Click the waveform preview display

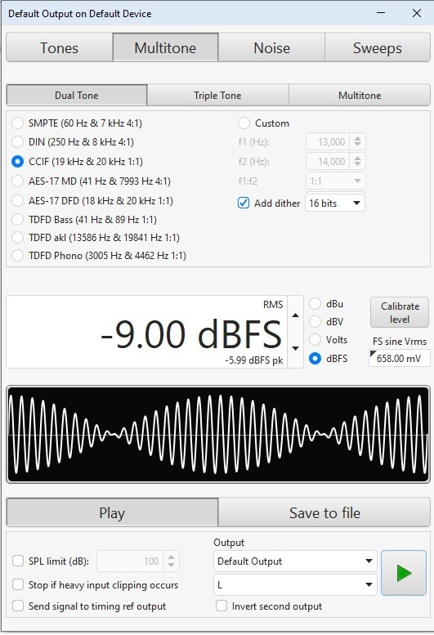[x=218, y=435]
